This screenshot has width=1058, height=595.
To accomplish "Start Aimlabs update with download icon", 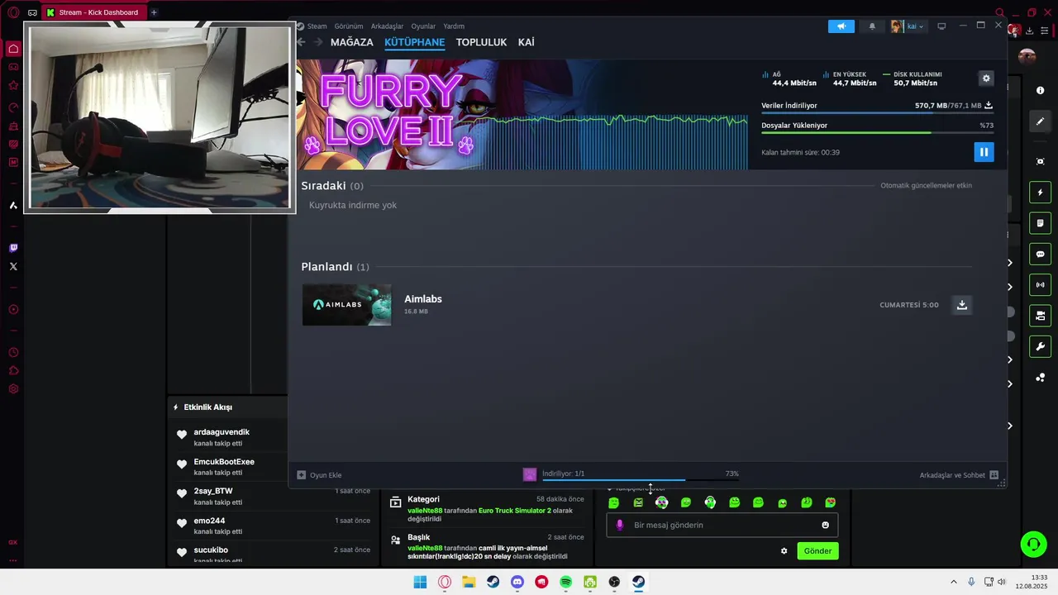I will pyautogui.click(x=962, y=305).
